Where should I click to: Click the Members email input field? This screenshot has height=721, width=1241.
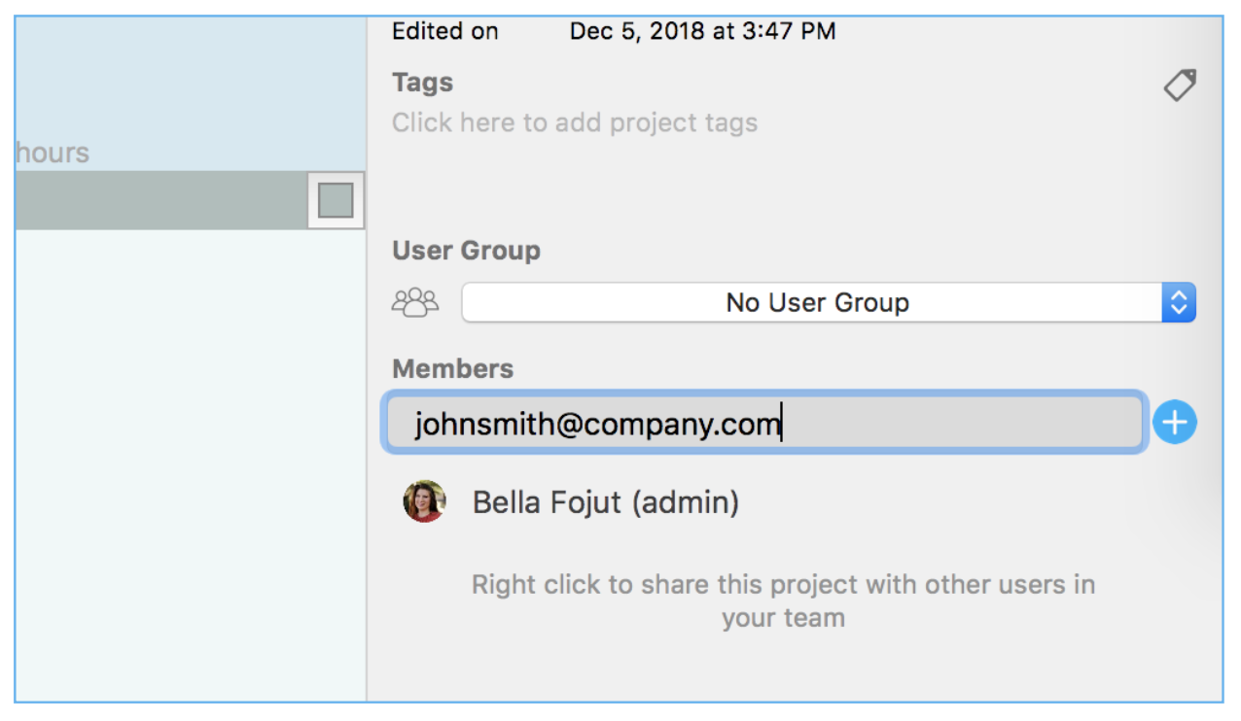click(763, 424)
